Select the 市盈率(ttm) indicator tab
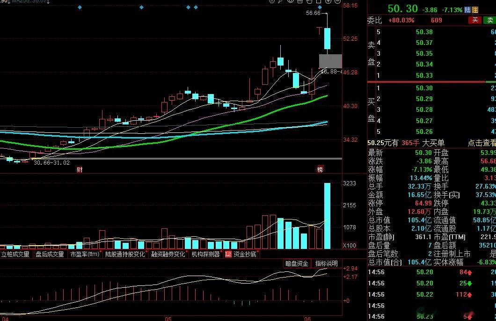 pos(85,254)
